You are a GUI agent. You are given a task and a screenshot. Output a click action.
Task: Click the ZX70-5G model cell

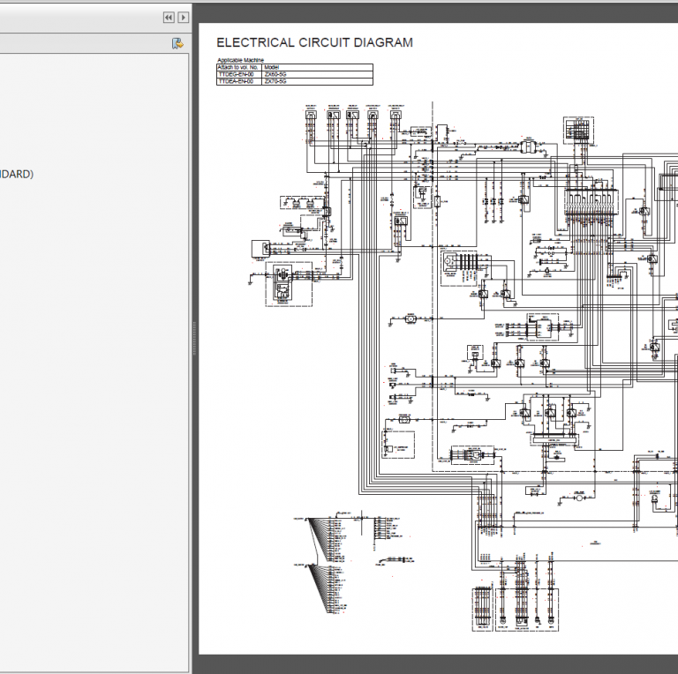(275, 81)
